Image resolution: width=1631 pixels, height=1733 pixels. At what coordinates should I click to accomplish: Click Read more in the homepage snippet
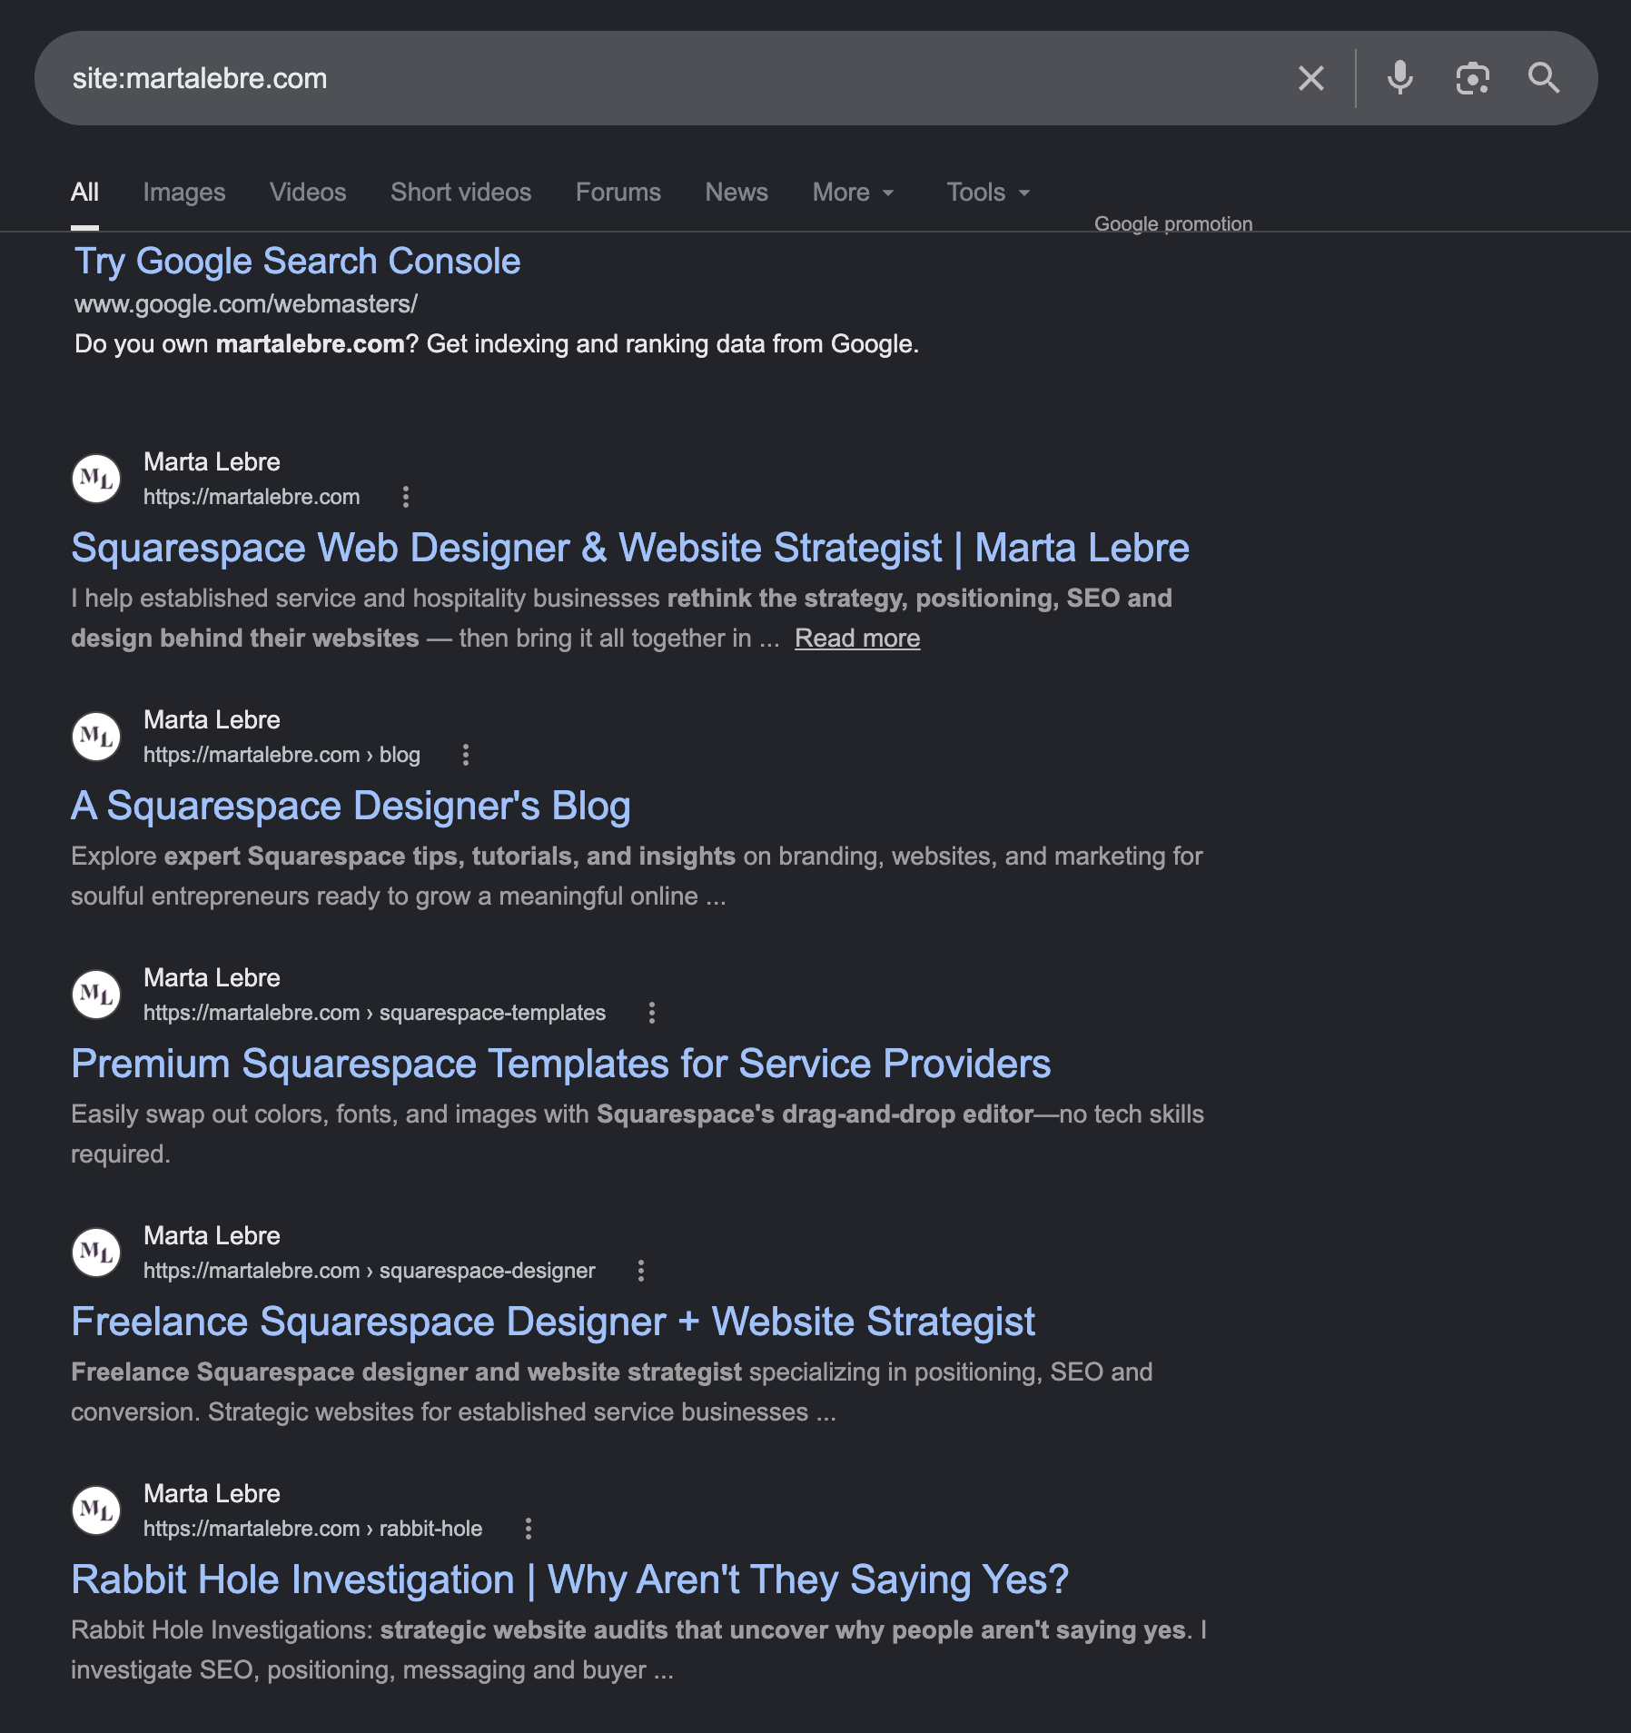tap(857, 639)
